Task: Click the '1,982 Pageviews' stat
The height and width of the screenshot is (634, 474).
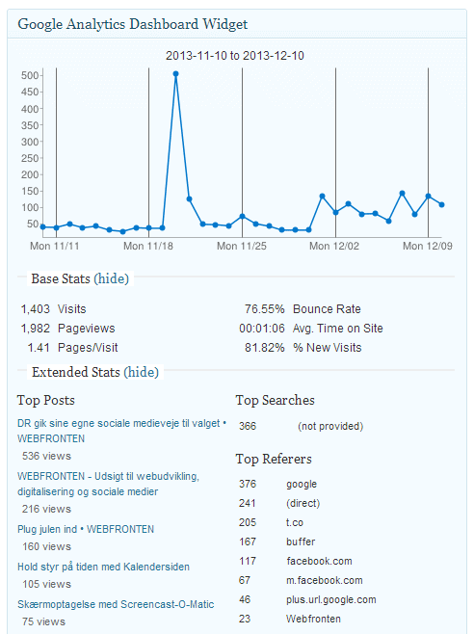Action: coord(68,329)
